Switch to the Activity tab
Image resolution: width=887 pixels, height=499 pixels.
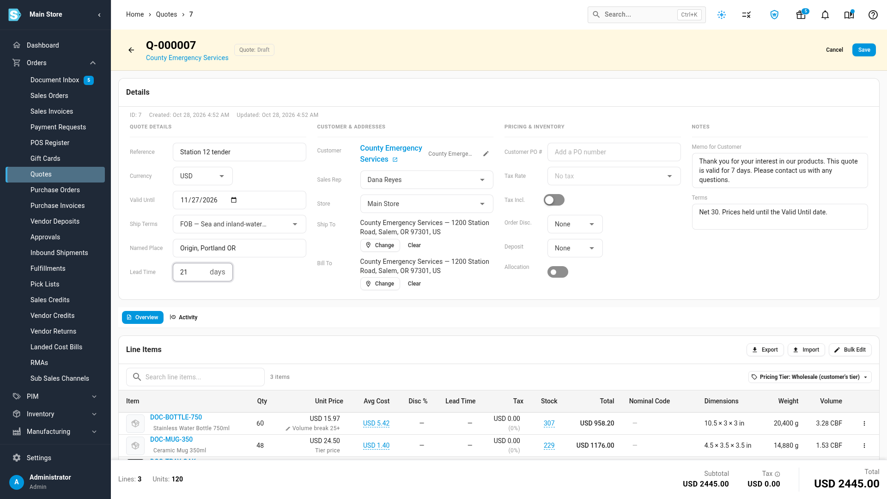183,317
